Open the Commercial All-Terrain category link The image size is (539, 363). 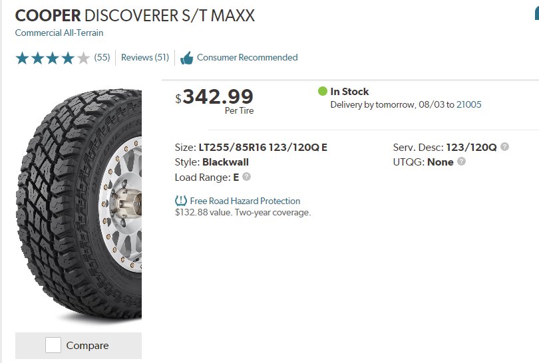59,33
